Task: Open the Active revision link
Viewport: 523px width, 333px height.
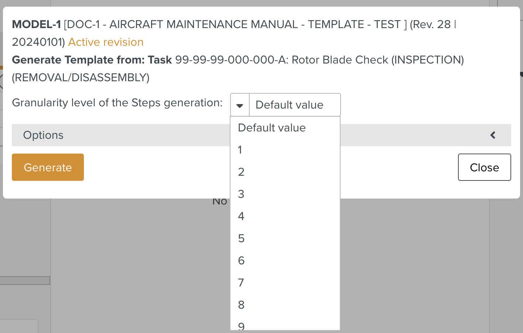Action: click(106, 42)
